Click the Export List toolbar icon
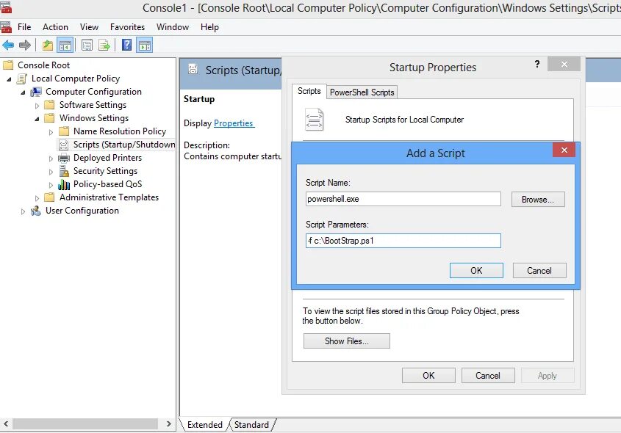The width and height of the screenshot is (621, 433). click(104, 45)
